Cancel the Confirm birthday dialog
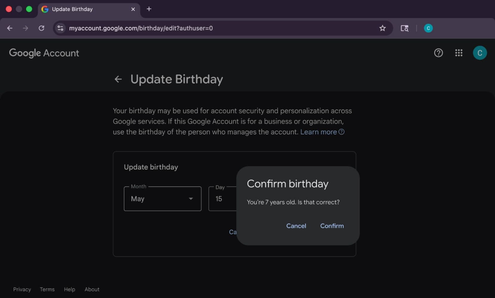Viewport: 495px width, 298px height. point(296,226)
